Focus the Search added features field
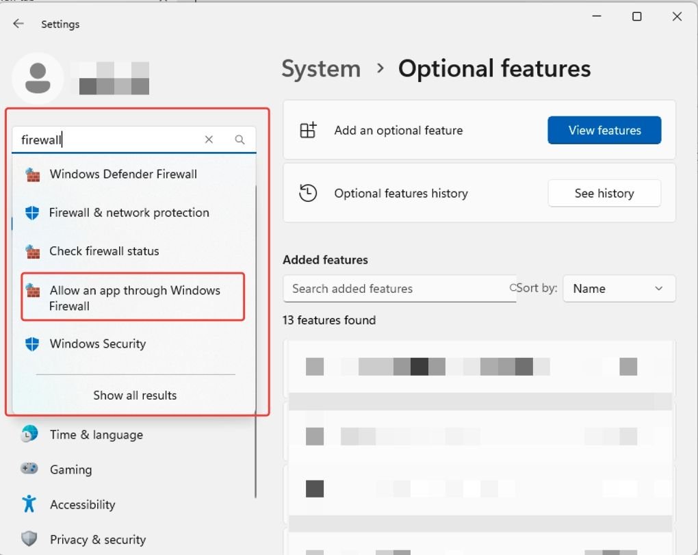 [x=400, y=288]
